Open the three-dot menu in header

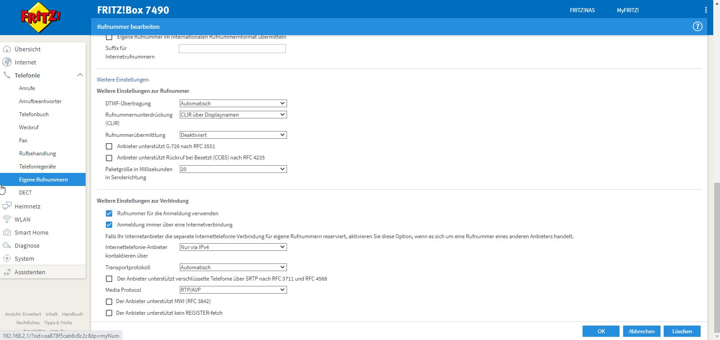click(706, 10)
